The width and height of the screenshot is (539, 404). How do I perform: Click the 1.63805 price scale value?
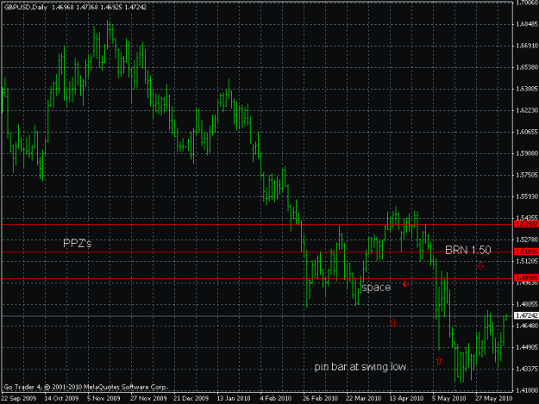click(x=526, y=89)
